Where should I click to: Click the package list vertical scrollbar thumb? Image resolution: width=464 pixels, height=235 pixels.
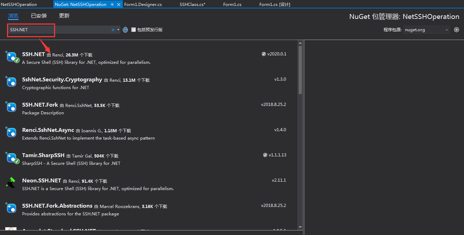click(300, 70)
